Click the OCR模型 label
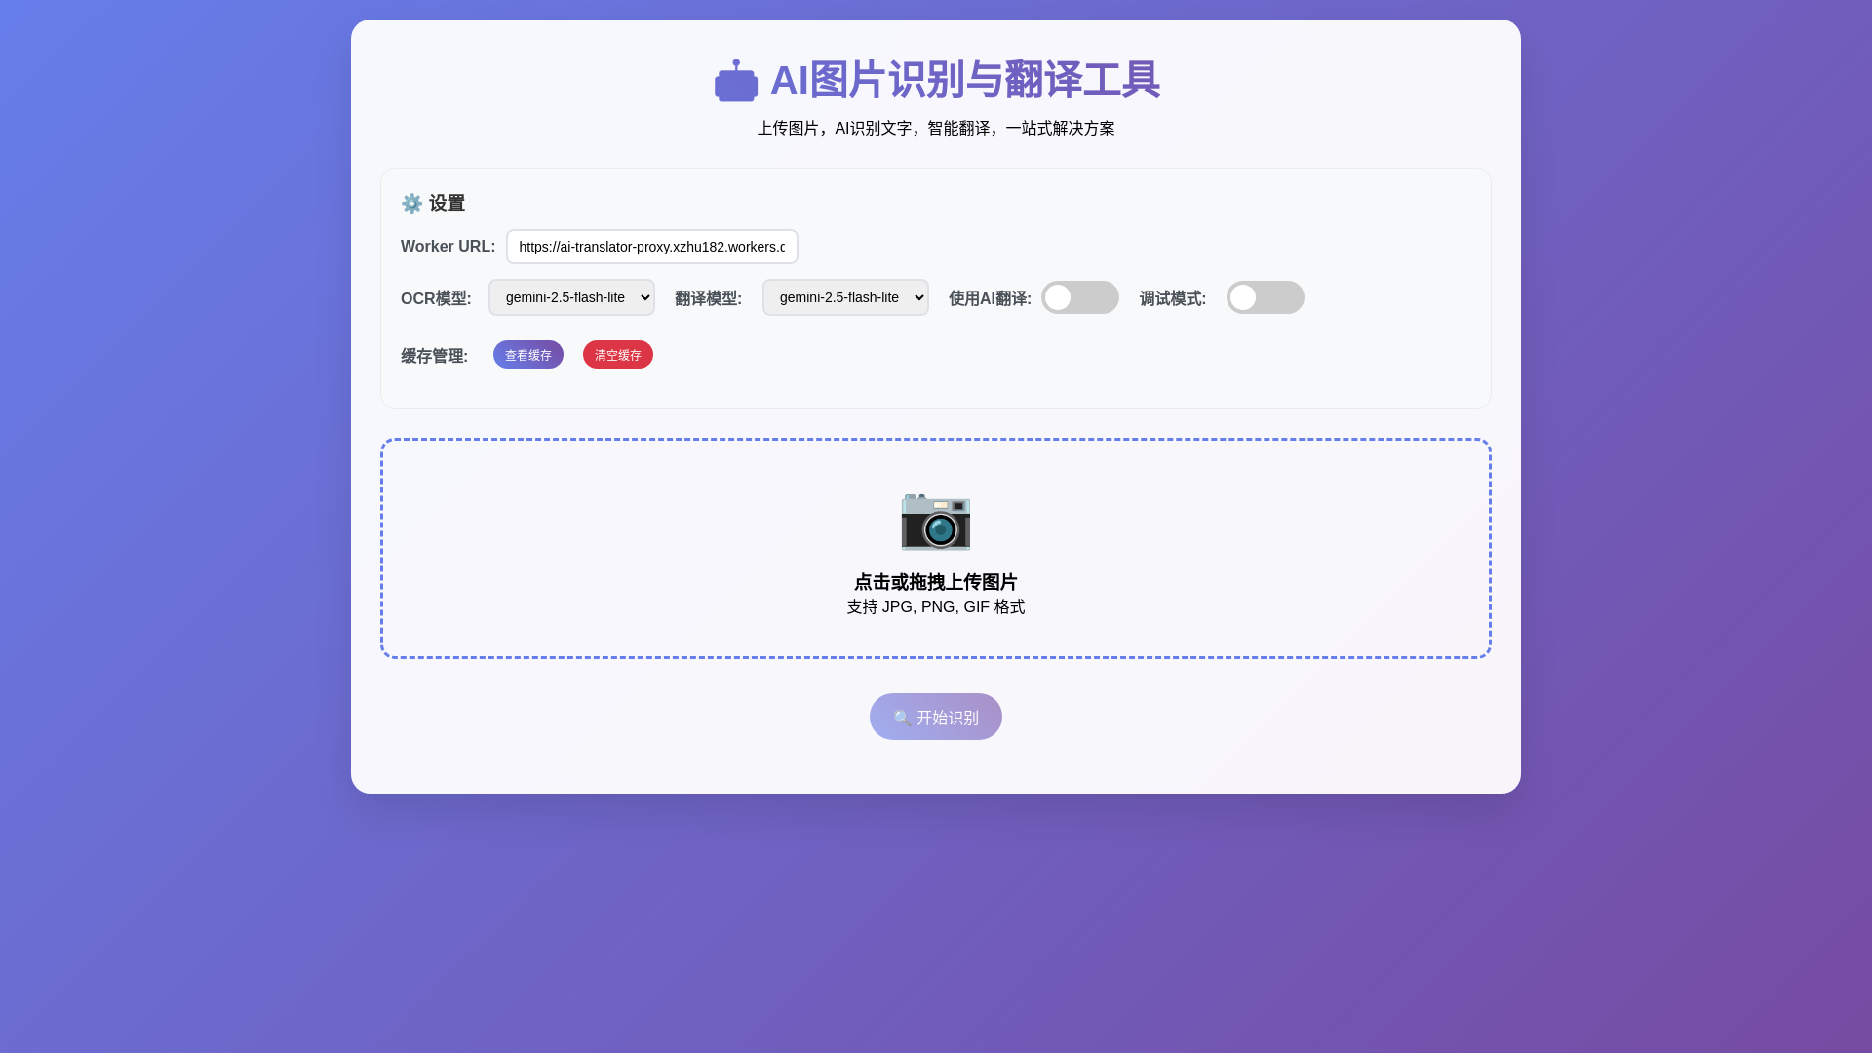The height and width of the screenshot is (1053, 1872). pyautogui.click(x=436, y=298)
